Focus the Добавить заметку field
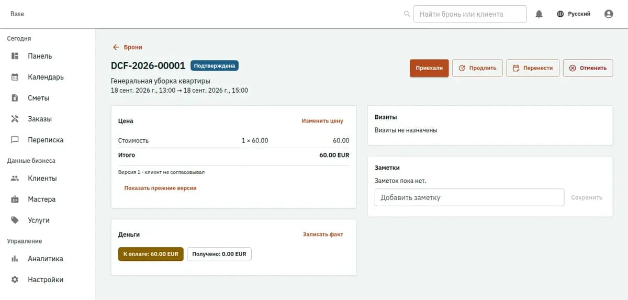This screenshot has width=628, height=300. pos(469,197)
